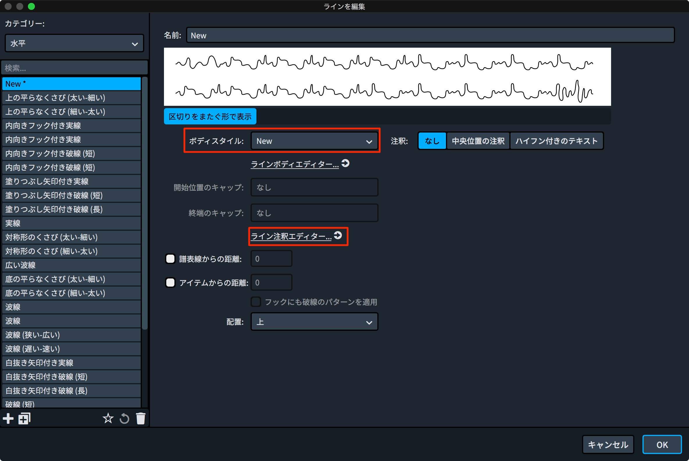Select 広い波線 in the list
Image resolution: width=689 pixels, height=461 pixels.
coord(72,265)
